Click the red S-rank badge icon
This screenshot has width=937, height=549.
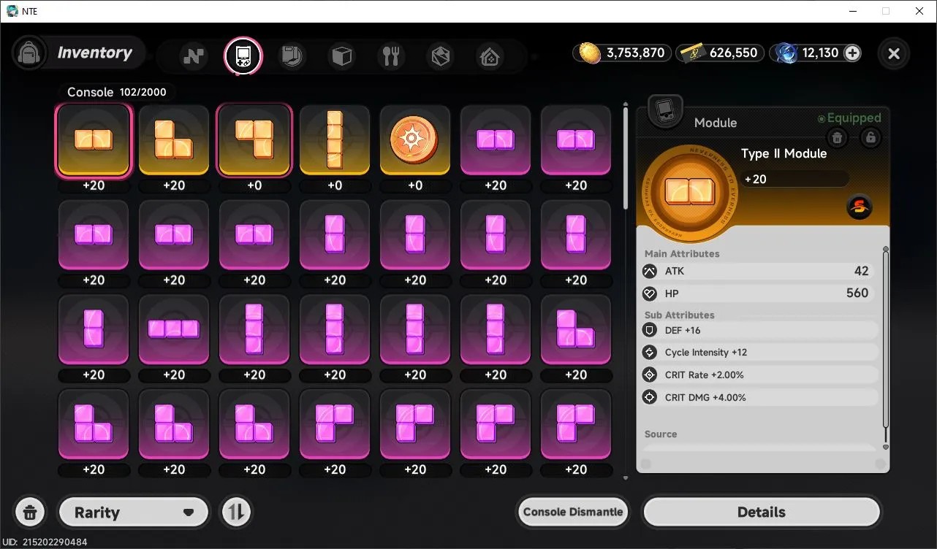coord(859,208)
